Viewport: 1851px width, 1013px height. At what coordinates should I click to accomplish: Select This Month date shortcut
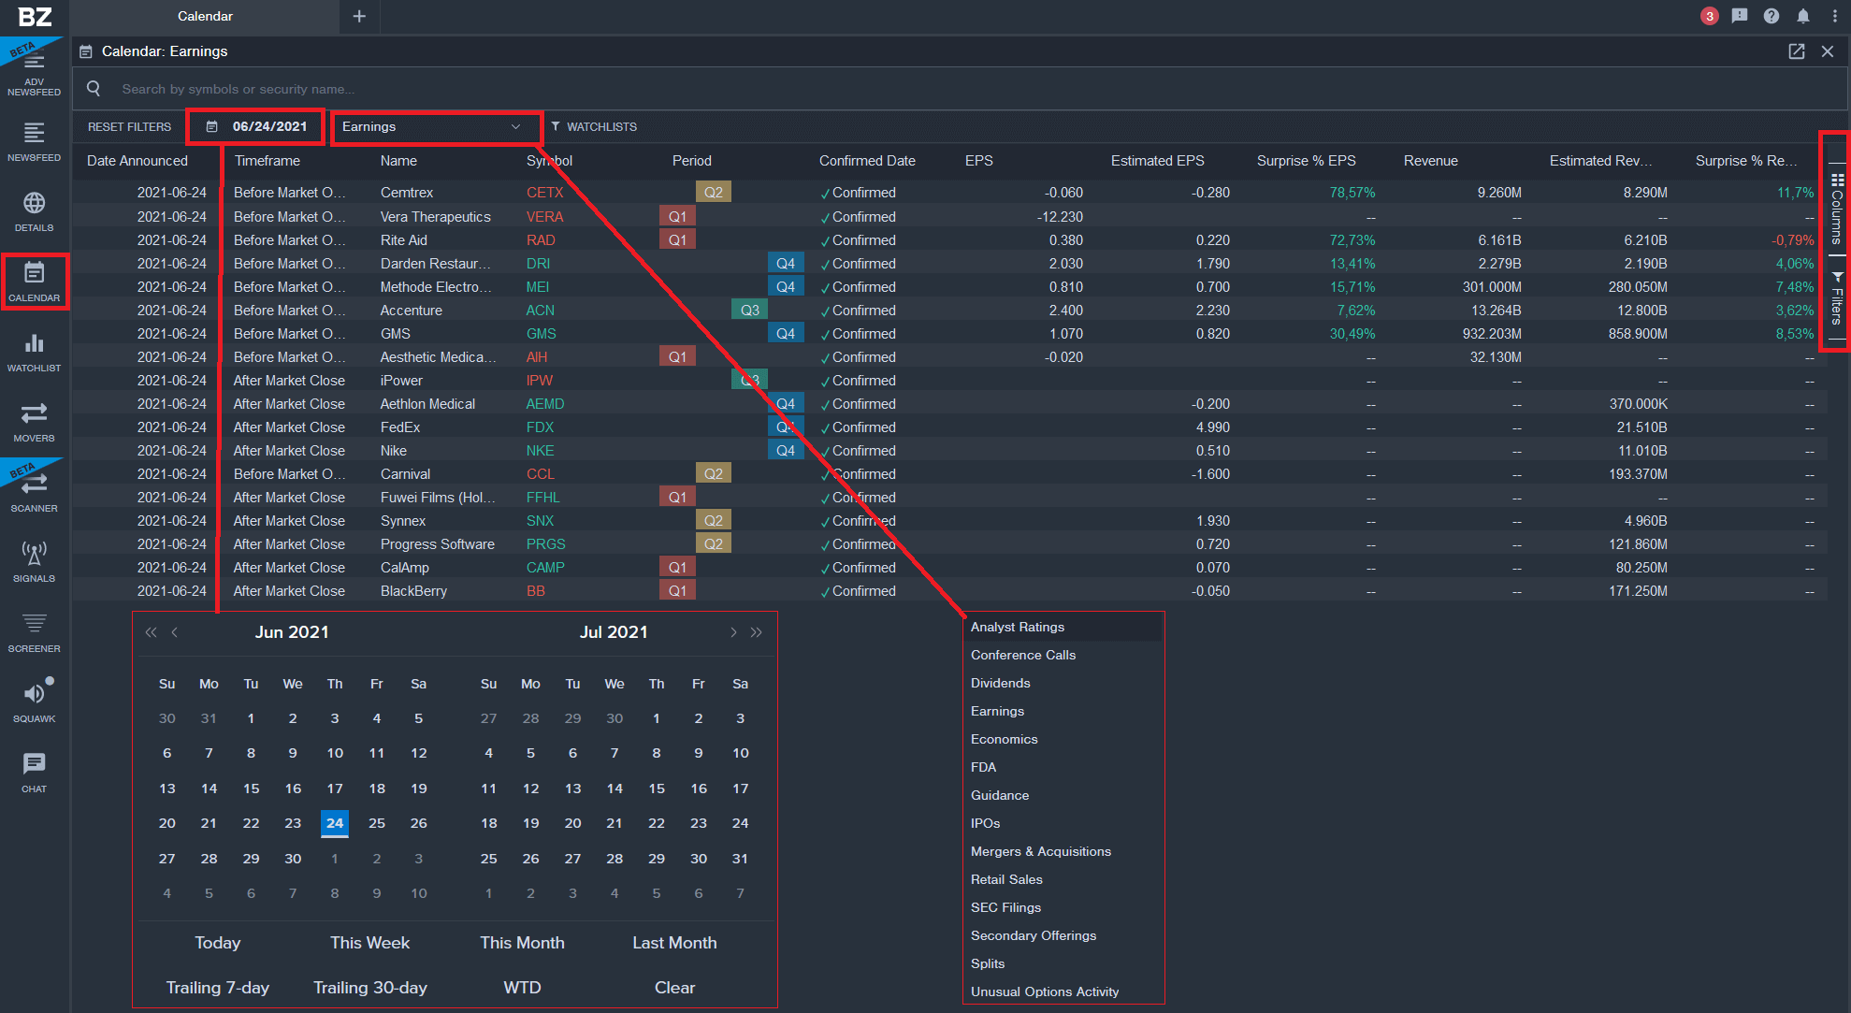click(x=522, y=943)
